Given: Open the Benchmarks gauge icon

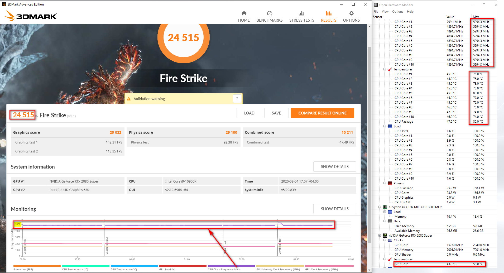Looking at the screenshot, I should [270, 13].
